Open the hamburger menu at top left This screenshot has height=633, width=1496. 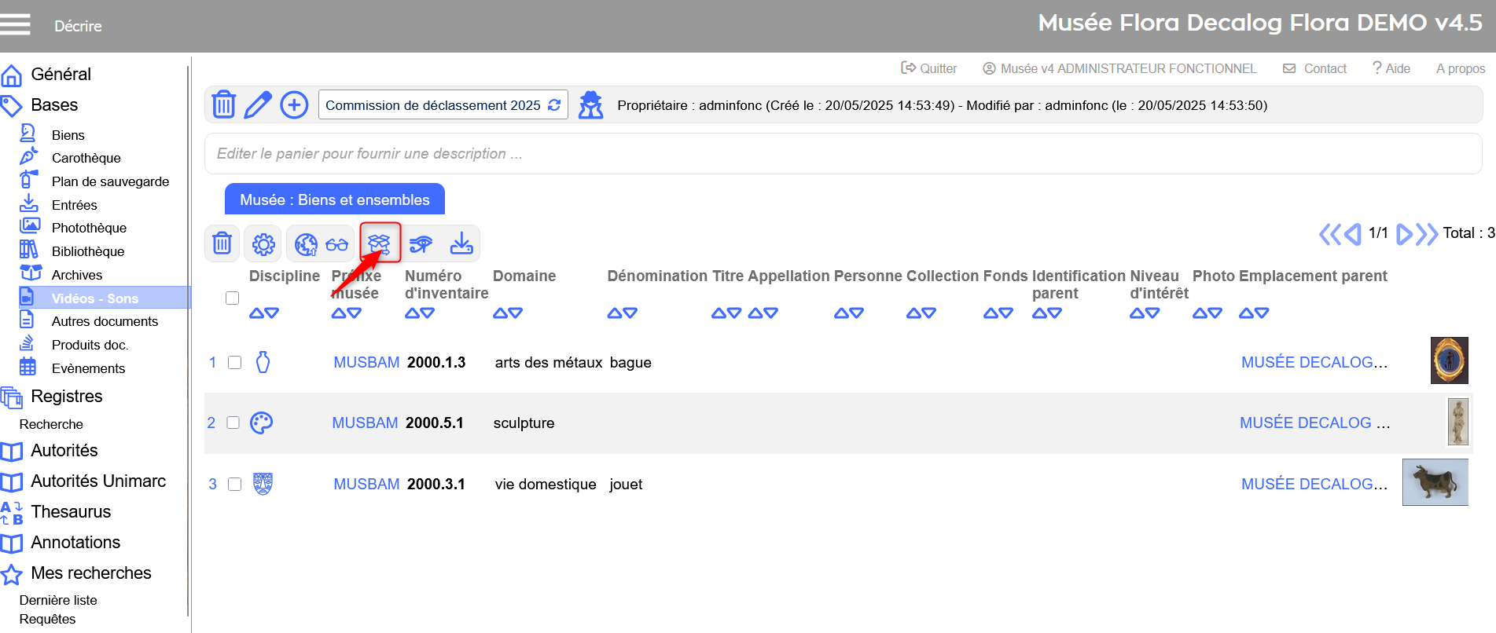tap(16, 25)
